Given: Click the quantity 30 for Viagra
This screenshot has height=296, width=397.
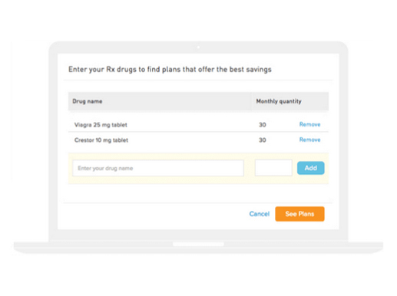Looking at the screenshot, I should tap(263, 125).
